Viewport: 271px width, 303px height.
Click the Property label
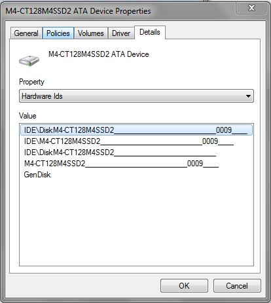(x=31, y=82)
